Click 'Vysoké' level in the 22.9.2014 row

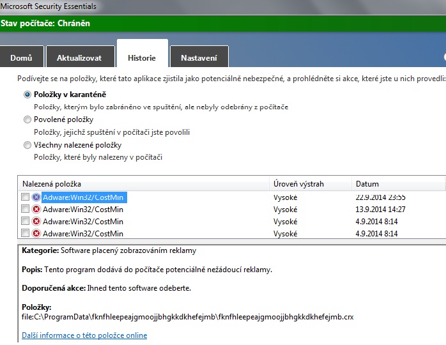285,197
